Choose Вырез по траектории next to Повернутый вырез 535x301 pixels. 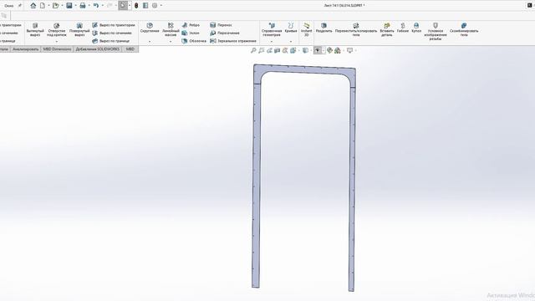114,25
